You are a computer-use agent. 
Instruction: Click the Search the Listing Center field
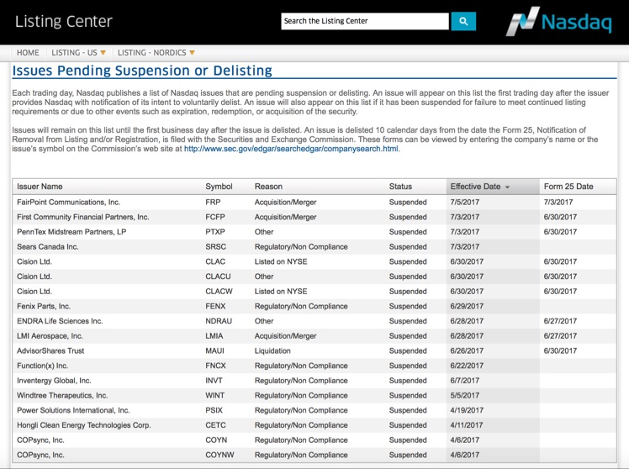point(365,21)
